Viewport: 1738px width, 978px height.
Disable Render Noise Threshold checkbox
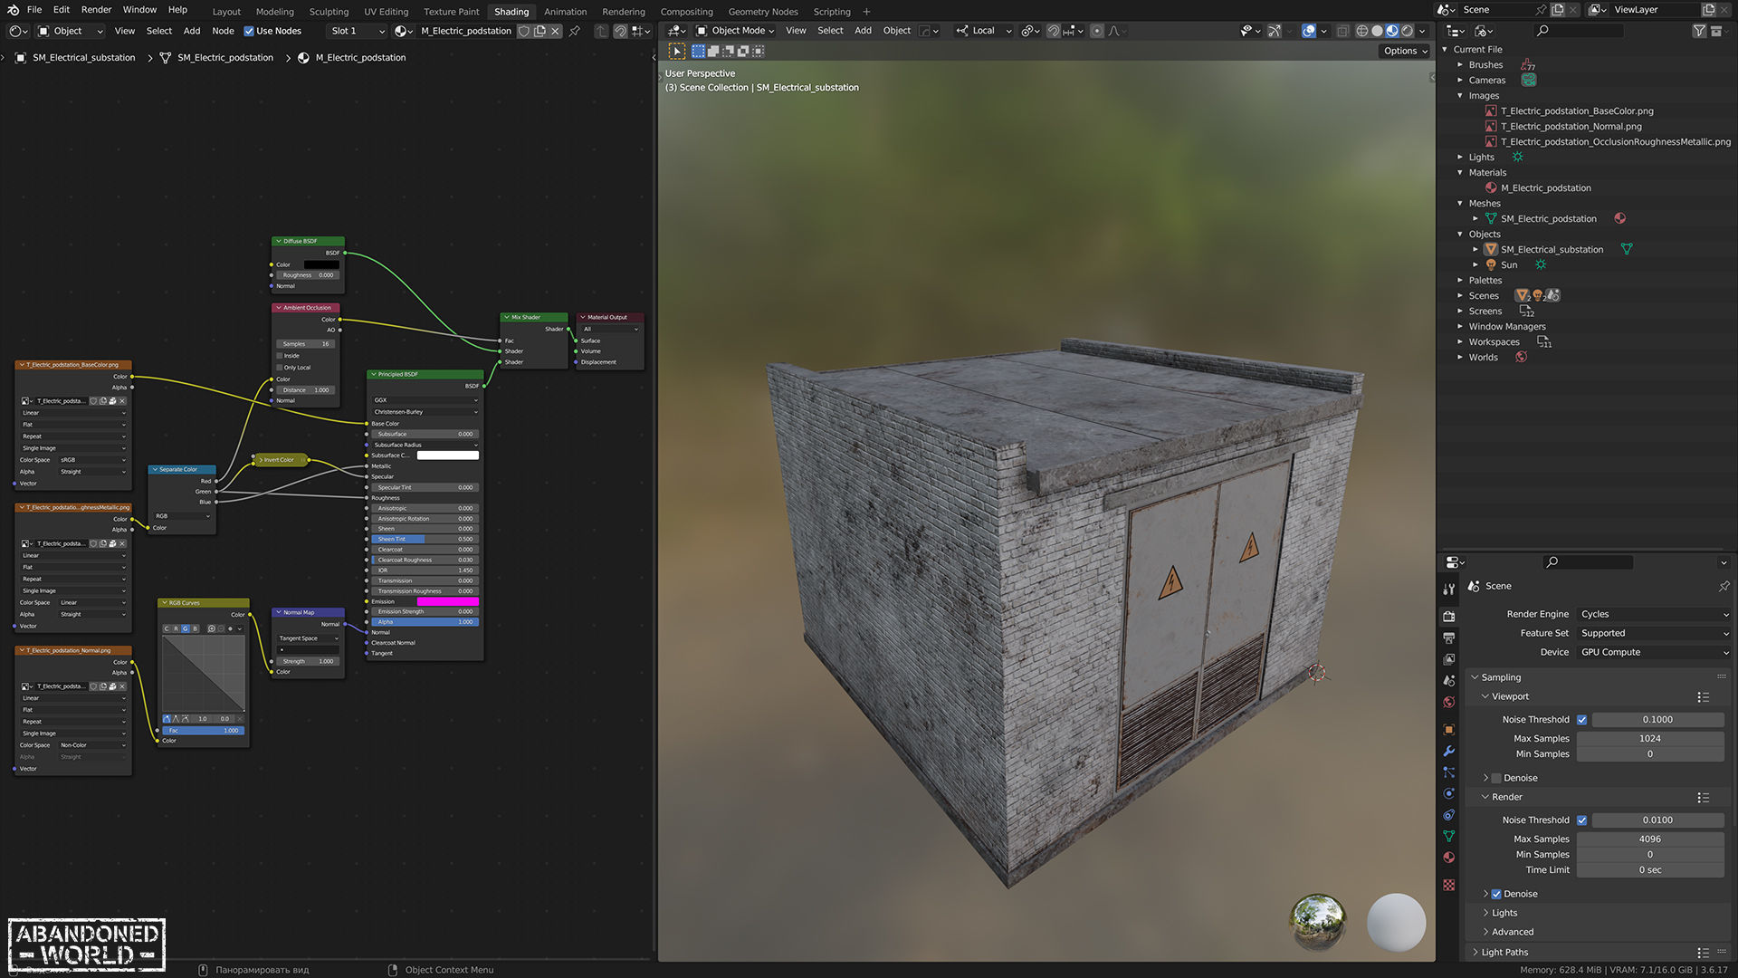point(1581,820)
